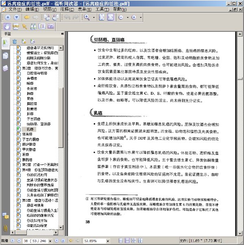Open the binoculars find tool
Viewport: 244px width, 245px height.
click(x=33, y=26)
